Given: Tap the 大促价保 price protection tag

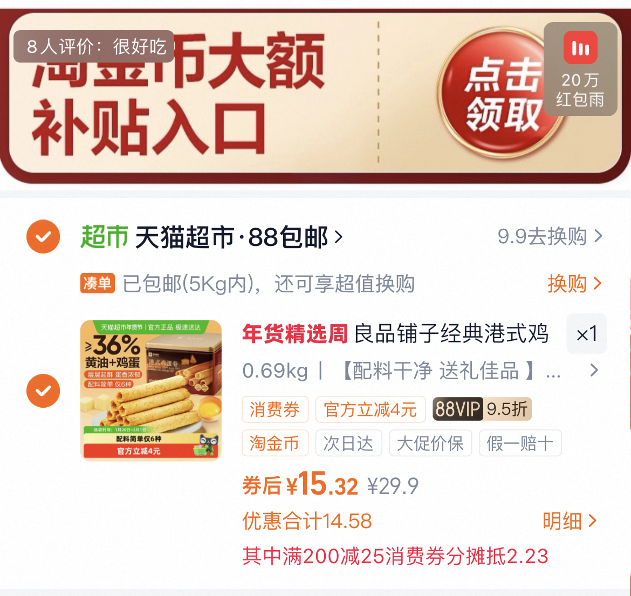Looking at the screenshot, I should tap(430, 443).
